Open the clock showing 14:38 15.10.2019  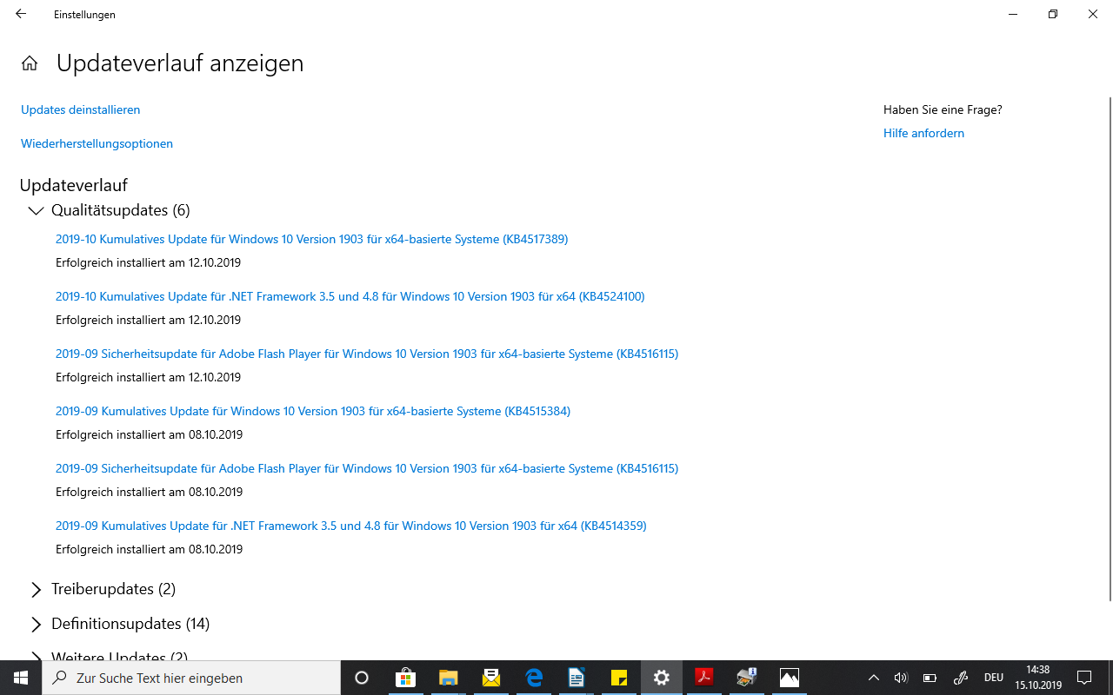pyautogui.click(x=1038, y=678)
